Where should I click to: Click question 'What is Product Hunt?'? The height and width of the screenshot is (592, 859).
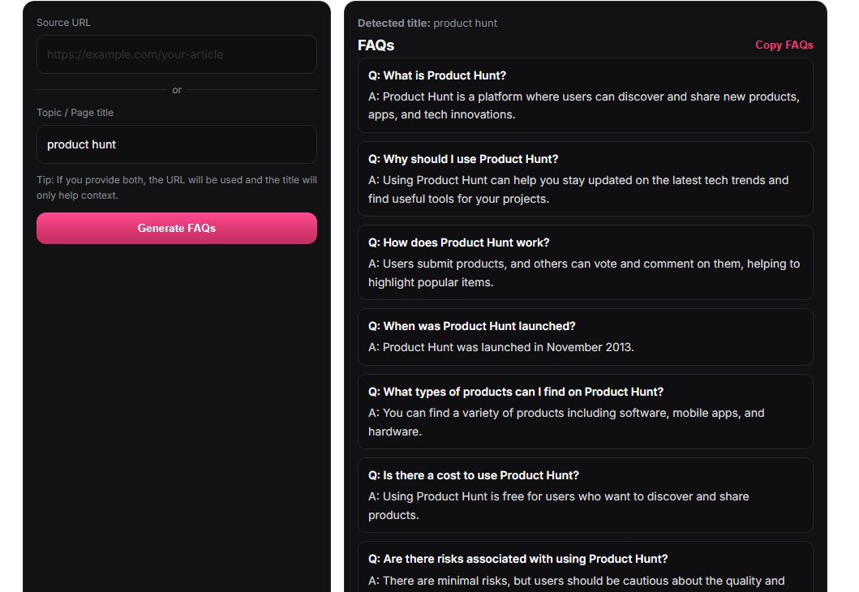pos(437,75)
